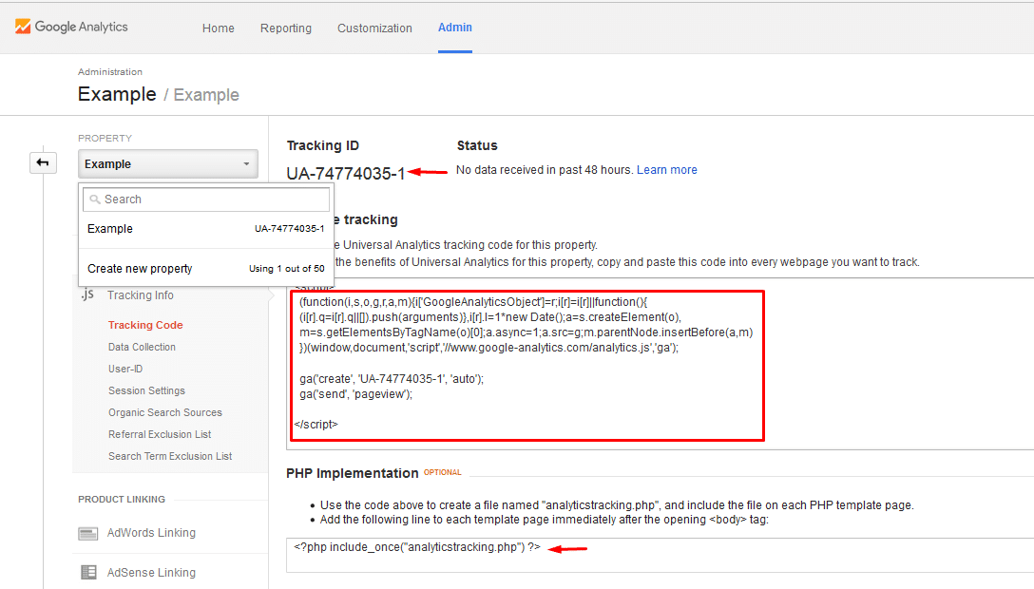Viewport: 1034px width, 589px height.
Task: Click the "Using 1 out of 50" text
Action: tap(287, 269)
